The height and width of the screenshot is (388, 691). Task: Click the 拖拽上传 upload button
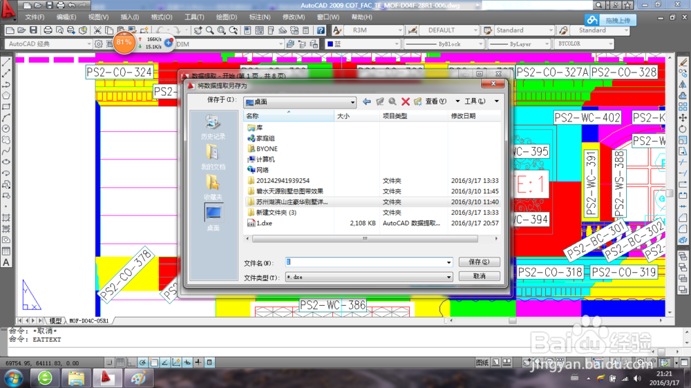(611, 20)
